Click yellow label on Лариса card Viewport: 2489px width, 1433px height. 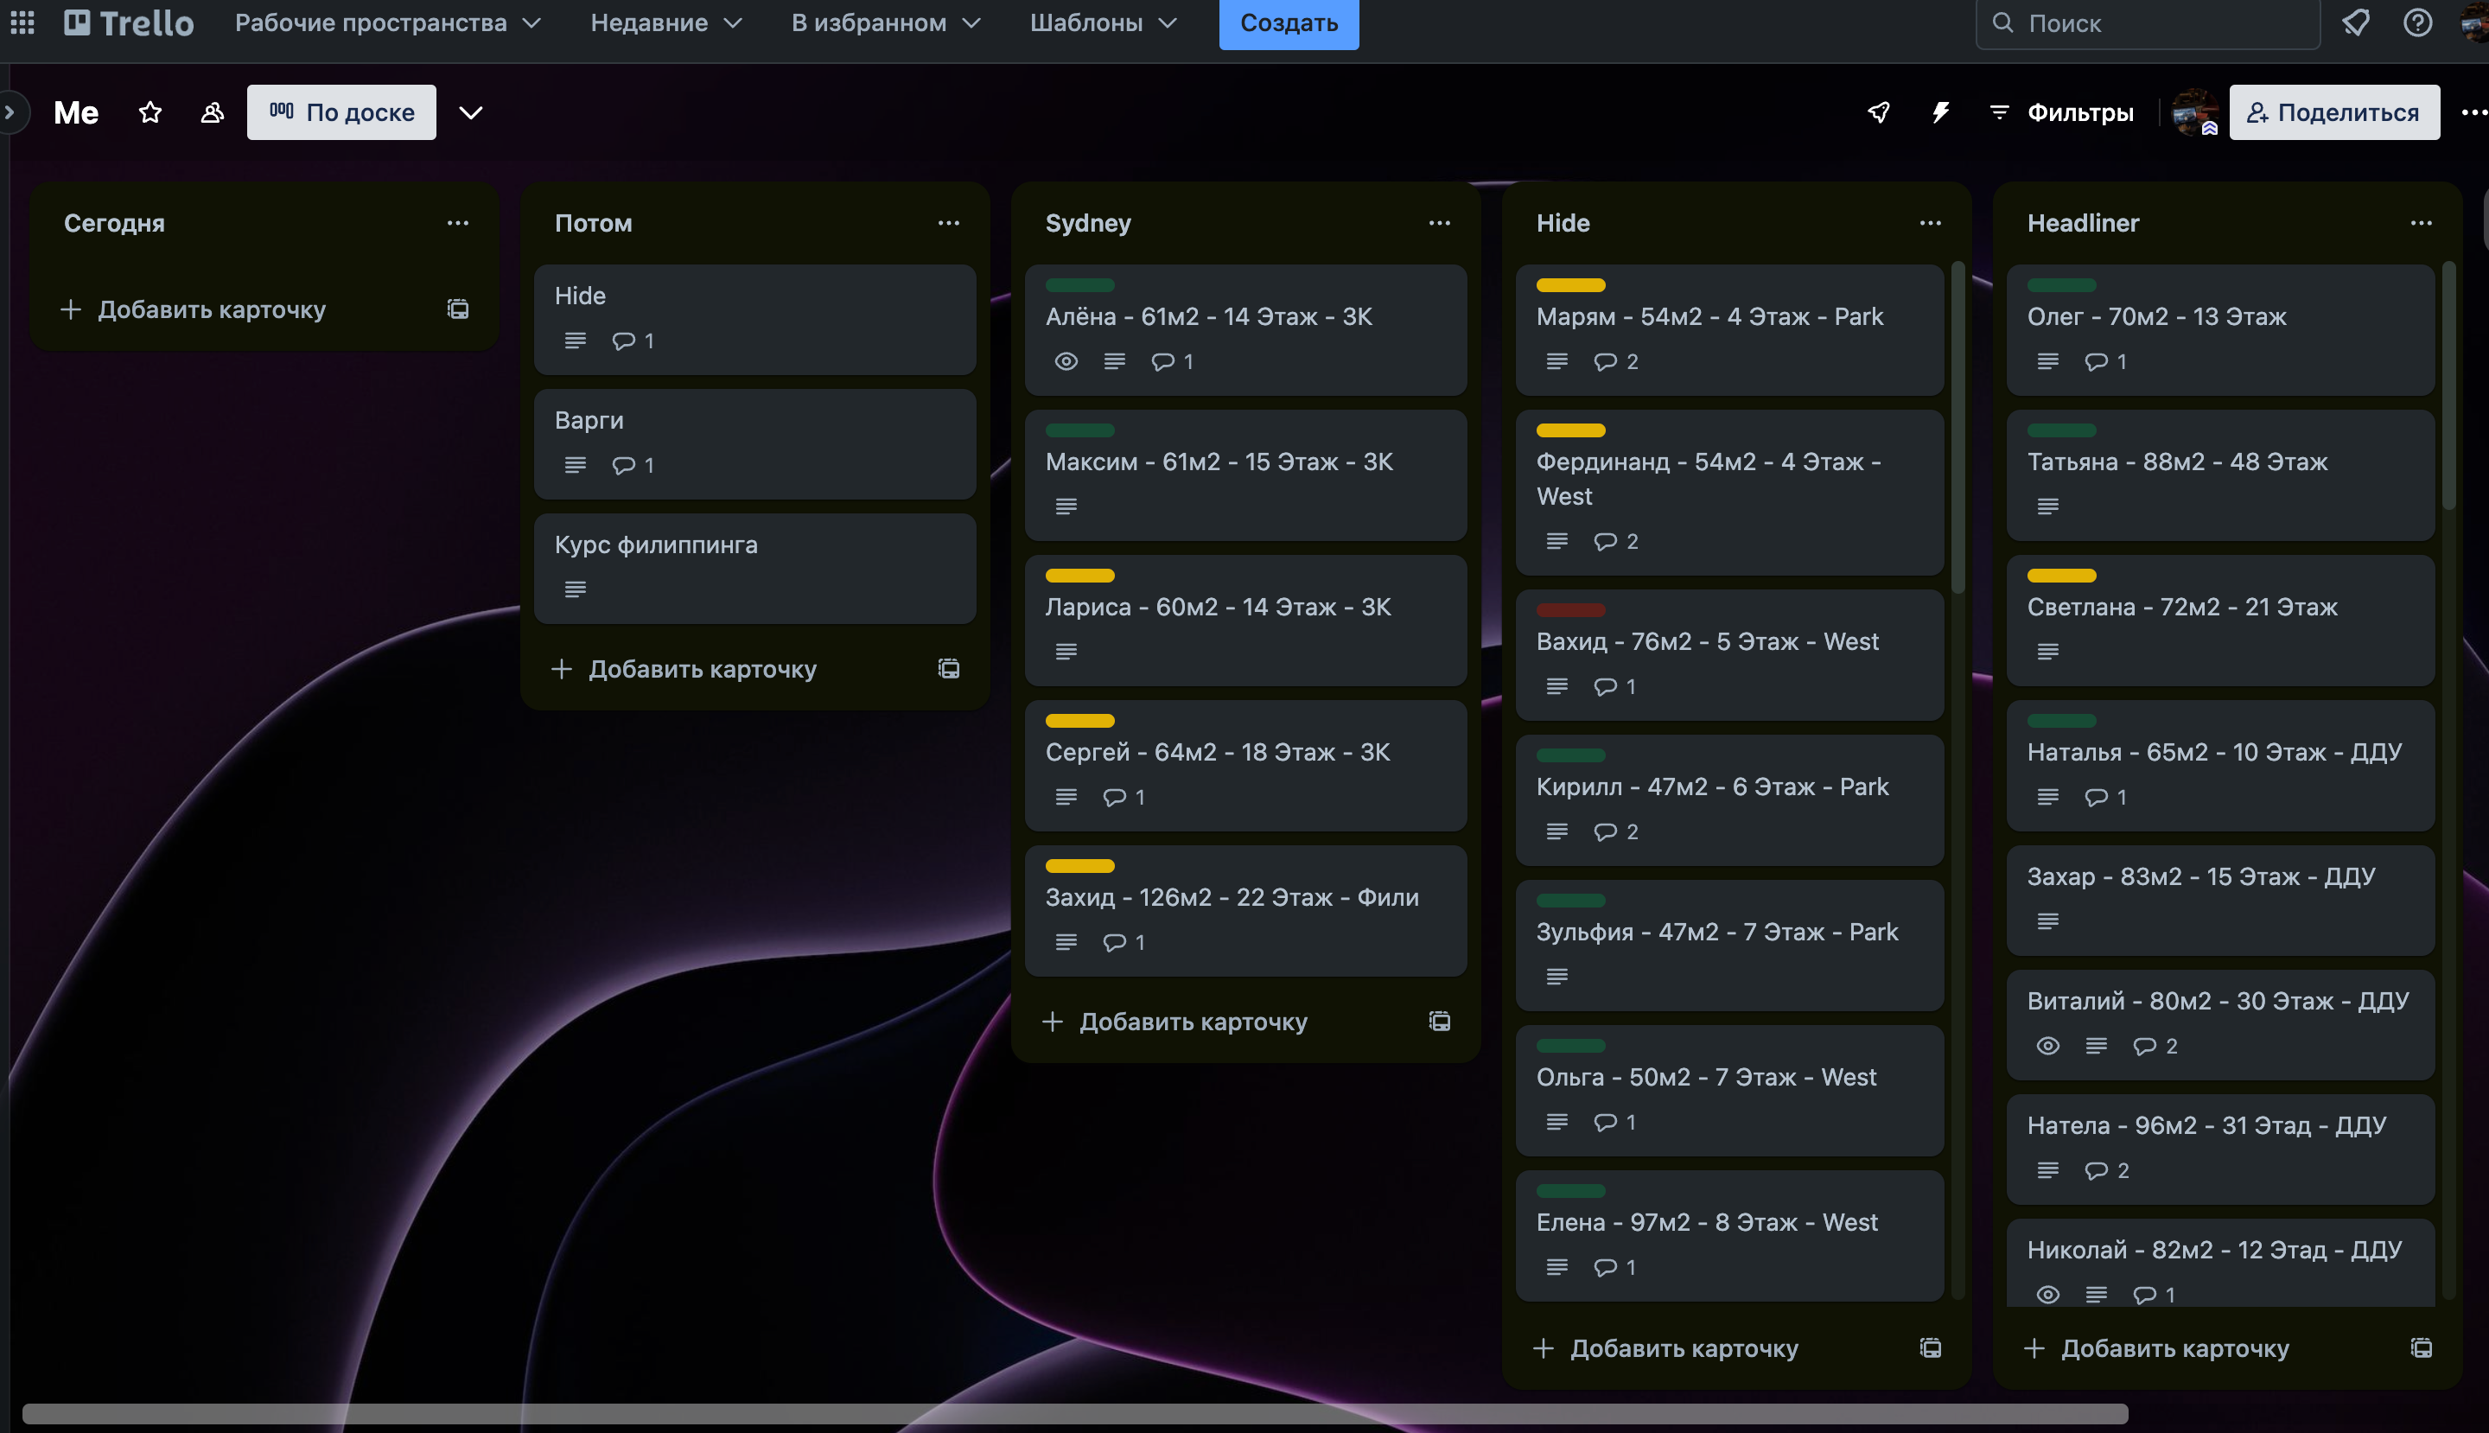(1079, 576)
